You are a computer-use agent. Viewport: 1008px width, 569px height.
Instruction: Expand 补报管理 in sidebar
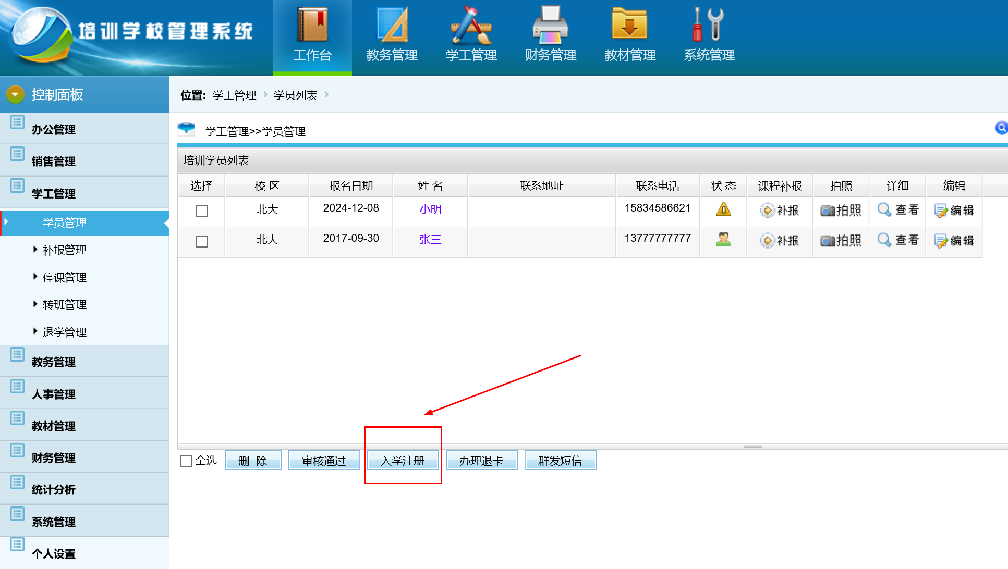(64, 250)
